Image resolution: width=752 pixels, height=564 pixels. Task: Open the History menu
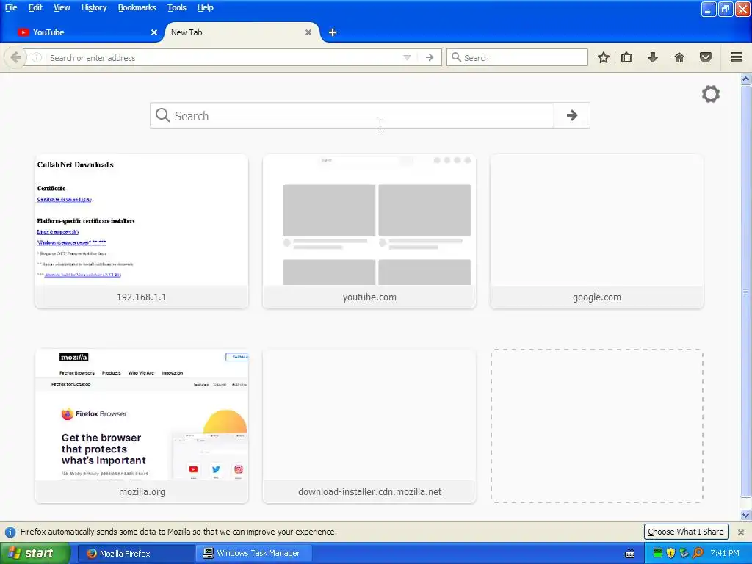[93, 7]
